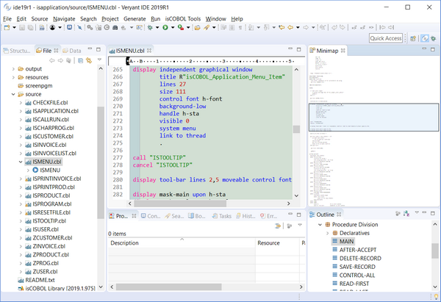Open the Generate menu
The image size is (441, 302).
tap(135, 18)
